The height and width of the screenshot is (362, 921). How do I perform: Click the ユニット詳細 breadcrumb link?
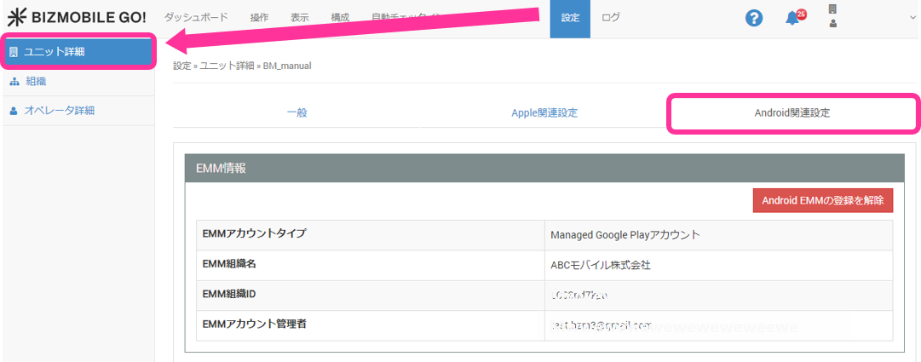click(227, 66)
